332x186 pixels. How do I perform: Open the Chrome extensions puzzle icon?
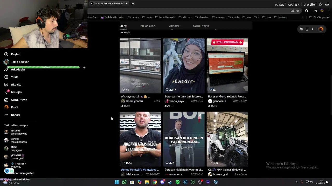click(306, 11)
